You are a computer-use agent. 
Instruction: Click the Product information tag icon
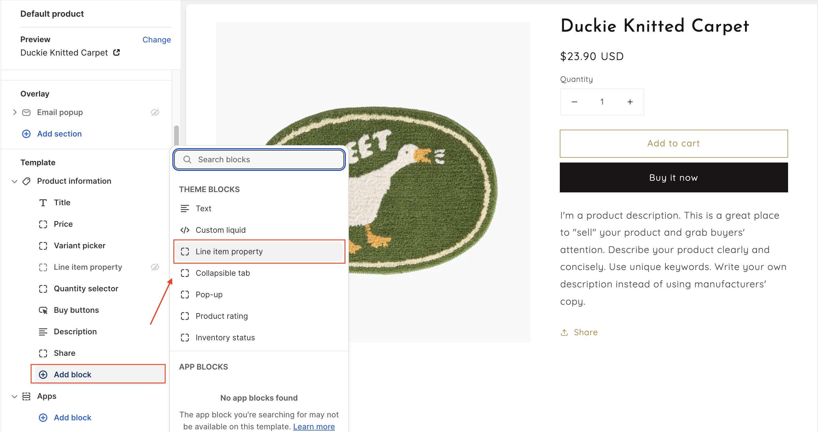tap(26, 181)
